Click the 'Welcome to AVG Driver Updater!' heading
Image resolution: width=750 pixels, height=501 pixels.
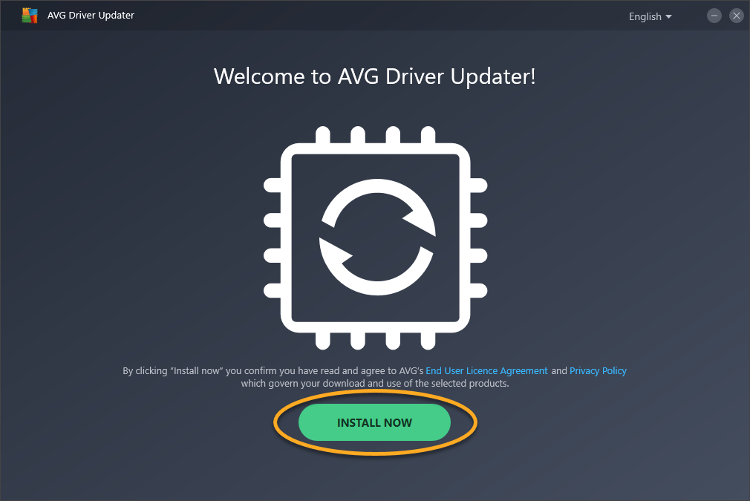(x=374, y=76)
